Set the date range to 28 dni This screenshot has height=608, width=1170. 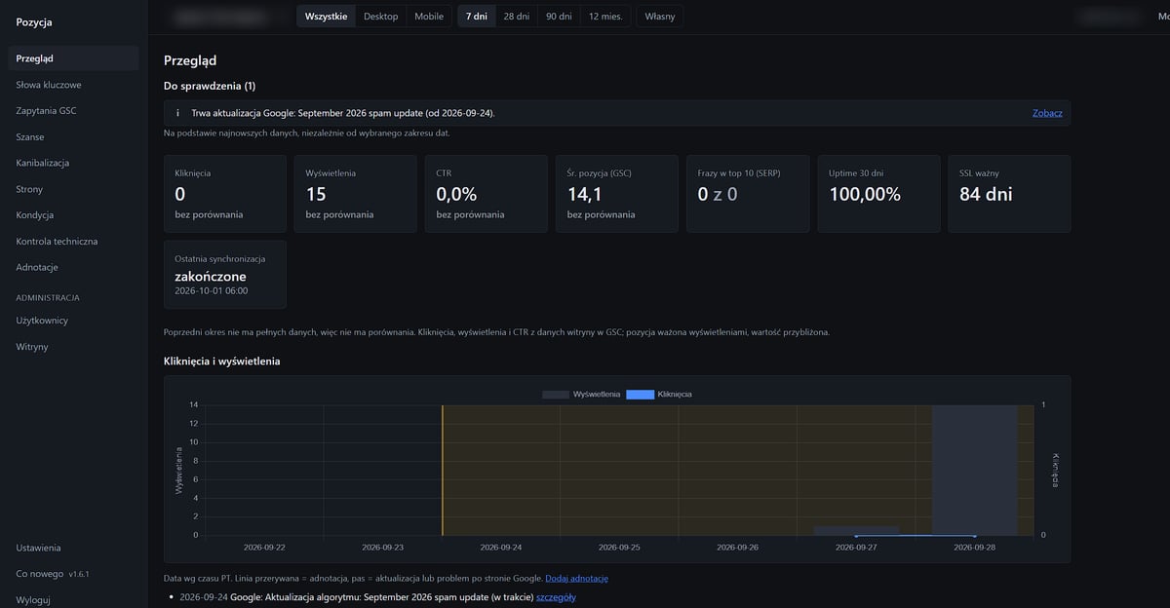[x=517, y=17]
